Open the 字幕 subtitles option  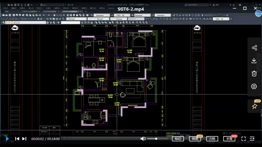pyautogui.click(x=229, y=139)
